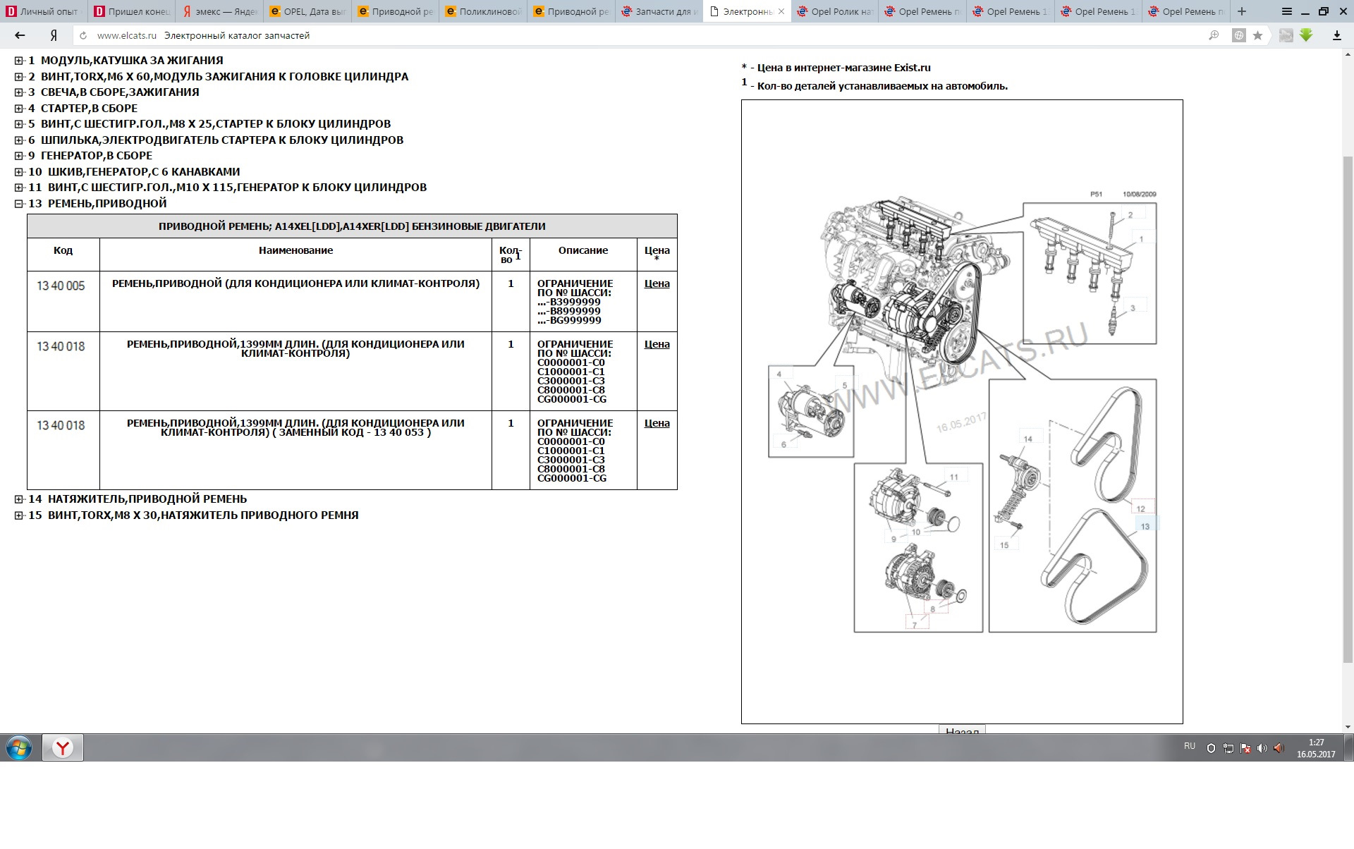1354x849 pixels.
Task: Go back with the browser back arrow
Action: [20, 35]
